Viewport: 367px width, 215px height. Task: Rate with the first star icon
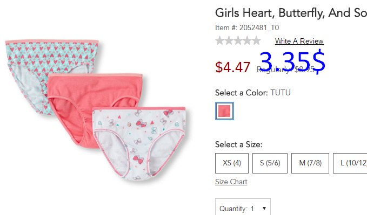[219, 40]
